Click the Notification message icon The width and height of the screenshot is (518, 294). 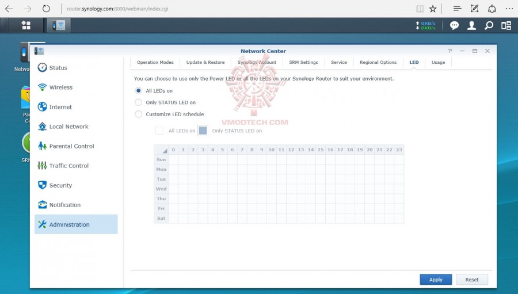[x=42, y=205]
